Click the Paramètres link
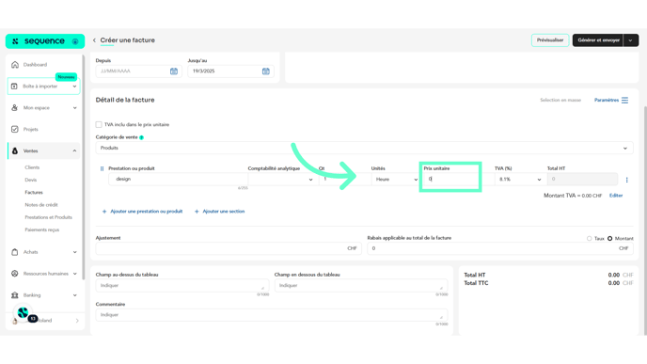Image resolution: width=647 pixels, height=364 pixels. [x=607, y=100]
